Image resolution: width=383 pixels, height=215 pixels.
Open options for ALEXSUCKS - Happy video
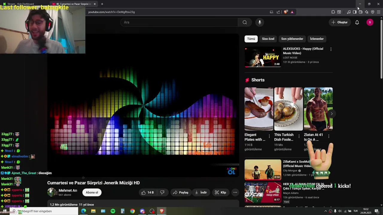[x=331, y=49]
